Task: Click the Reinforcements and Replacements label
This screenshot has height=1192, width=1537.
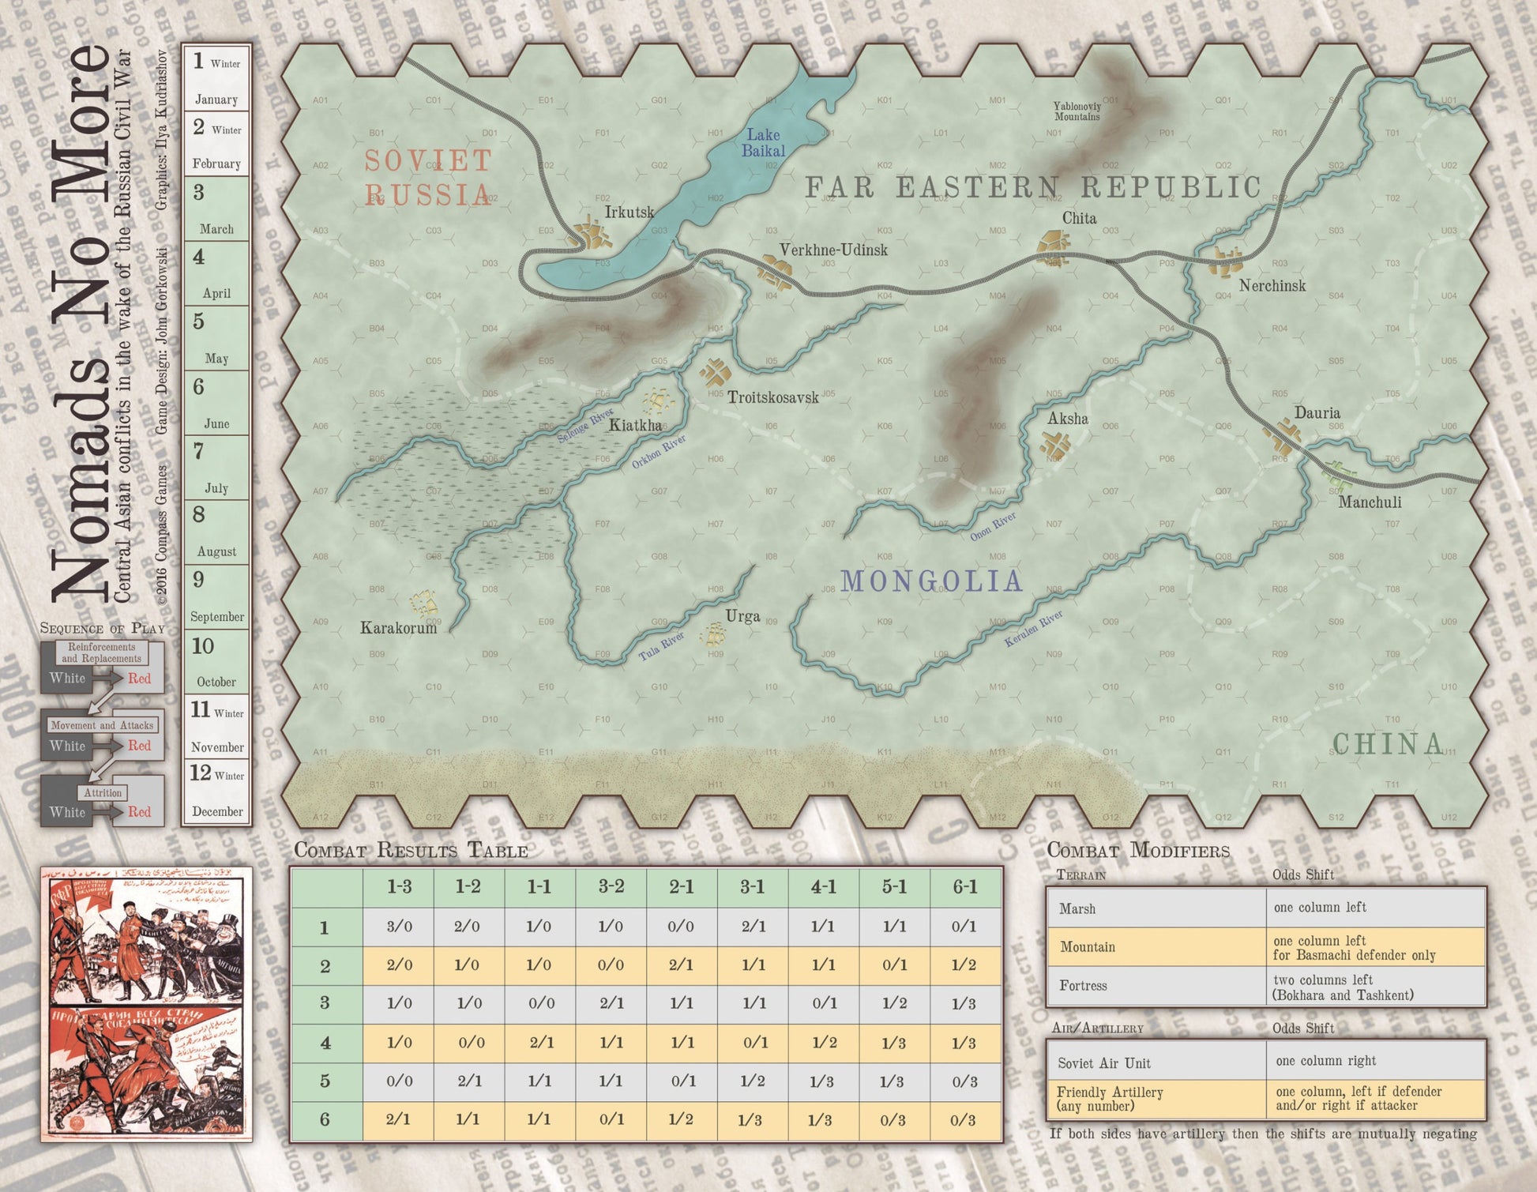Action: (102, 652)
